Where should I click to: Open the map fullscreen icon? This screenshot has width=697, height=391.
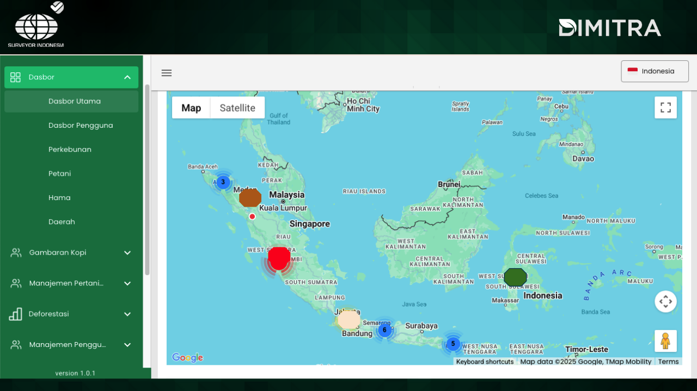665,107
